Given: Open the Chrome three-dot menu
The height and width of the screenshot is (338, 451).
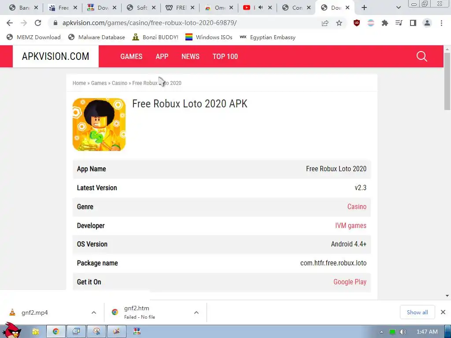Looking at the screenshot, I should pos(441,23).
